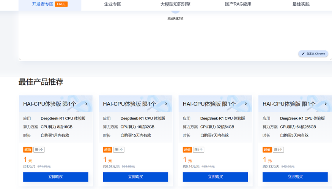The image size is (332, 189).
Task: Expand the 16核32GB card header chevron
Action: click(166, 104)
